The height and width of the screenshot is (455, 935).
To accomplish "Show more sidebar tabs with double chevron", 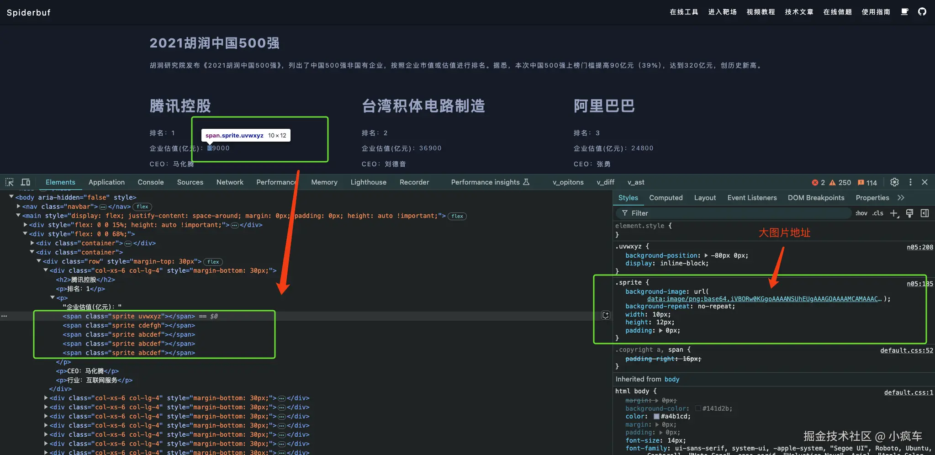I will pos(901,198).
